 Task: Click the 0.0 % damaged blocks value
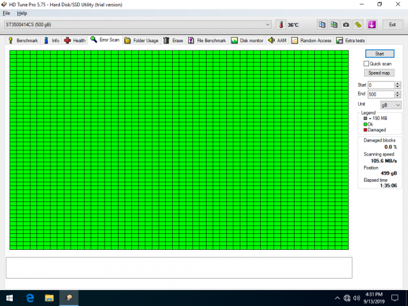[391, 147]
